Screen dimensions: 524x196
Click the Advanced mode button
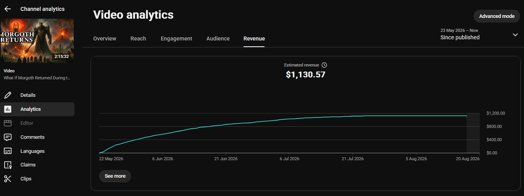[x=497, y=16]
